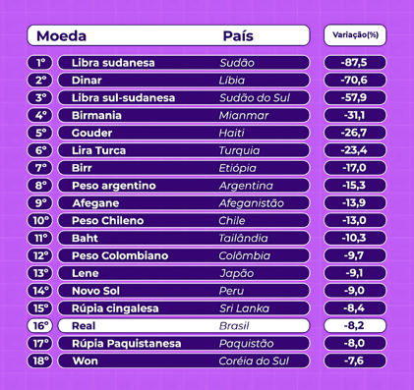Viewport: 414px width, 390px height.
Task: Select the -87,5 variation value
Action: (x=355, y=63)
